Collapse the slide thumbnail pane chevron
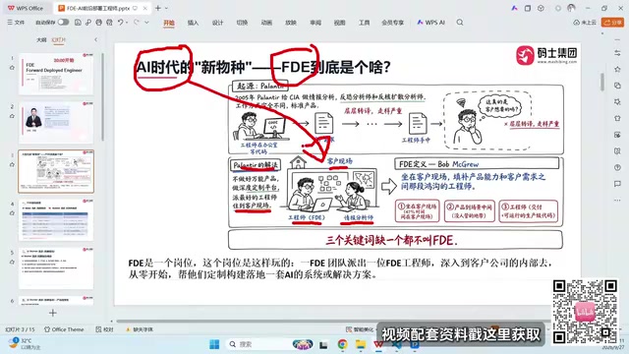629x354 pixels. click(x=95, y=39)
